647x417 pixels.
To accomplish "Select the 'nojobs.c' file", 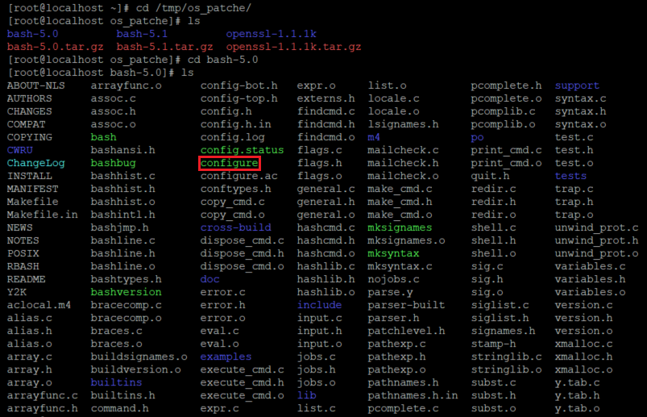I will (393, 279).
